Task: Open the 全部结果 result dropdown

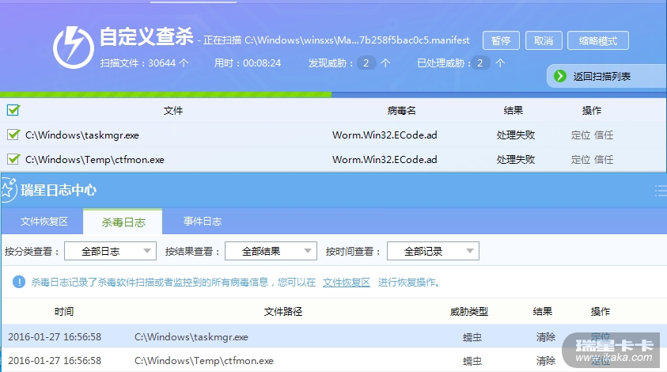Action: point(271,251)
